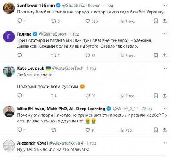Open the @GalinaSaton profile handle
The height and width of the screenshot is (157, 172).
(52, 34)
